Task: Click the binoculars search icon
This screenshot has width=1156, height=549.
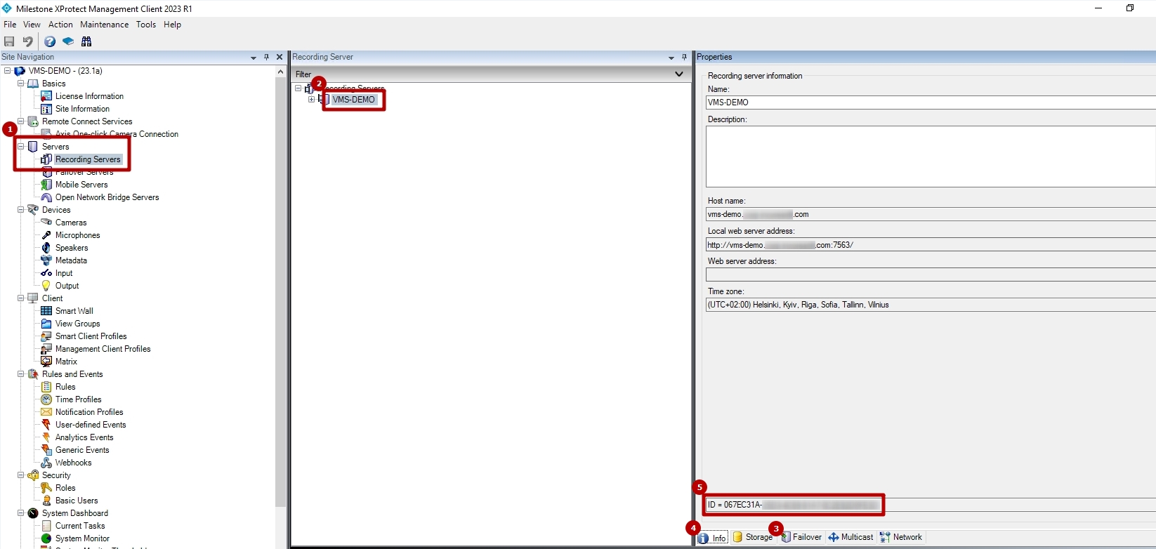Action: (86, 41)
